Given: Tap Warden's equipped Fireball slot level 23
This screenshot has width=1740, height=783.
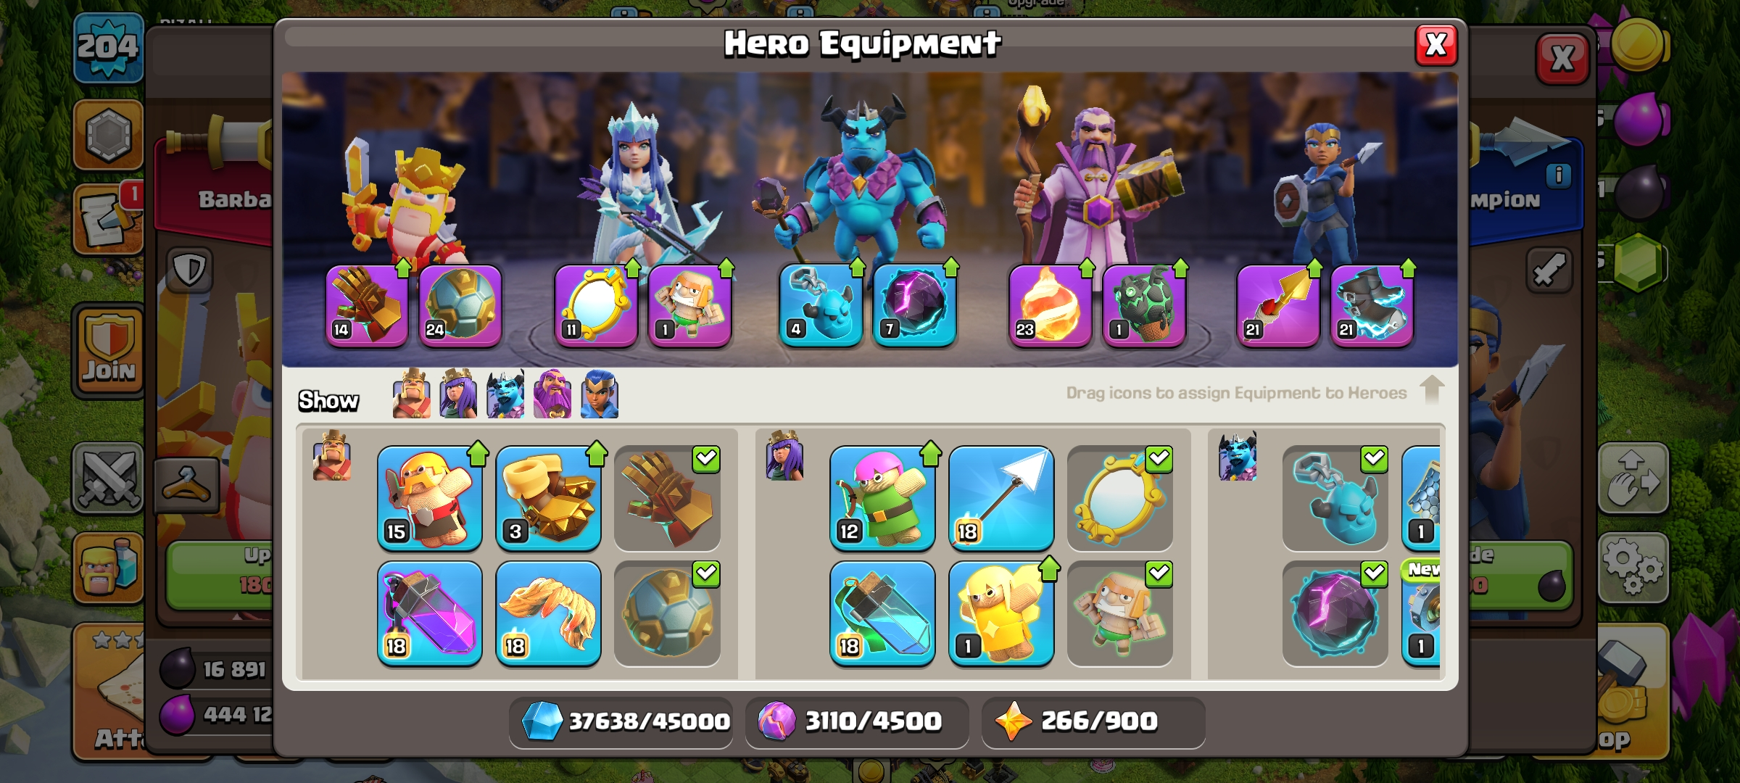Looking at the screenshot, I should click(1051, 305).
